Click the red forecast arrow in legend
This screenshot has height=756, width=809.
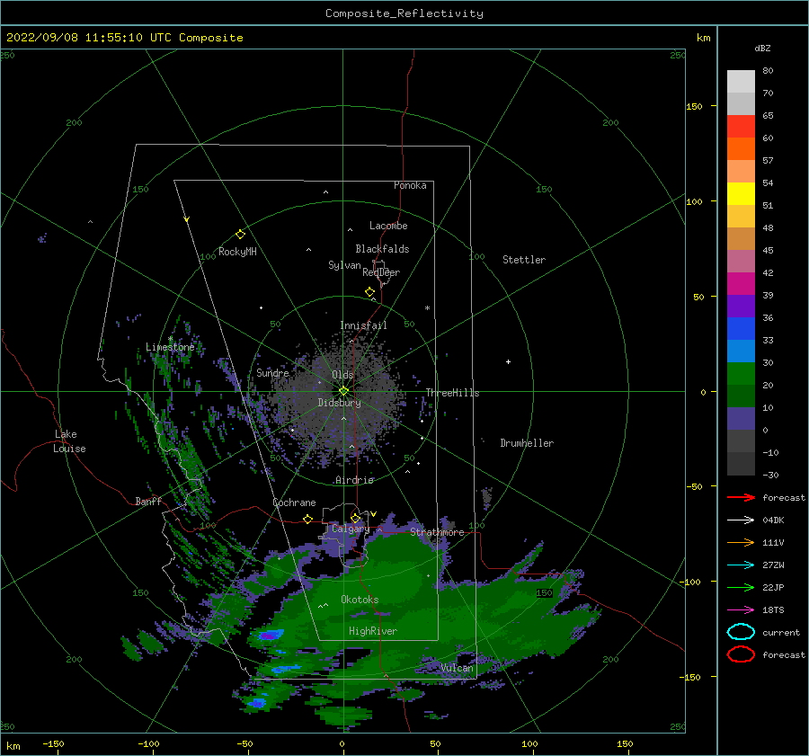coord(741,497)
